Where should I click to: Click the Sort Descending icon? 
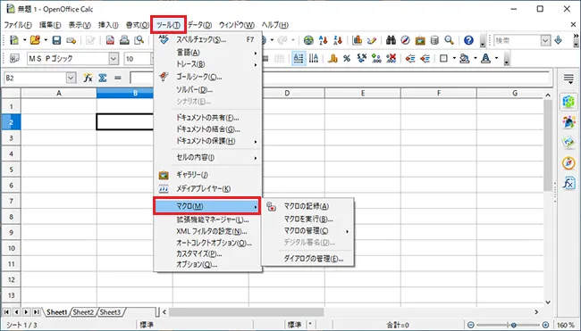click(338, 40)
